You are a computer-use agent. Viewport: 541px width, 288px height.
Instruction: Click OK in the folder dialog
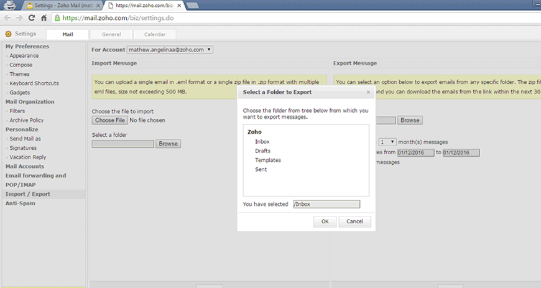tap(325, 221)
